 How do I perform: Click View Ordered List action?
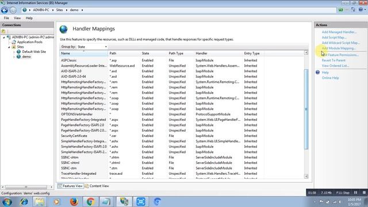tap(335, 66)
